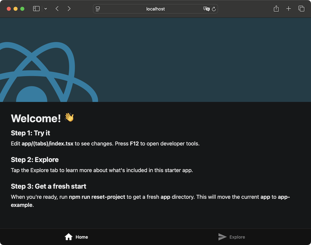Image resolution: width=311 pixels, height=245 pixels.
Task: Click the bold 'F12' text
Action: [x=134, y=144]
